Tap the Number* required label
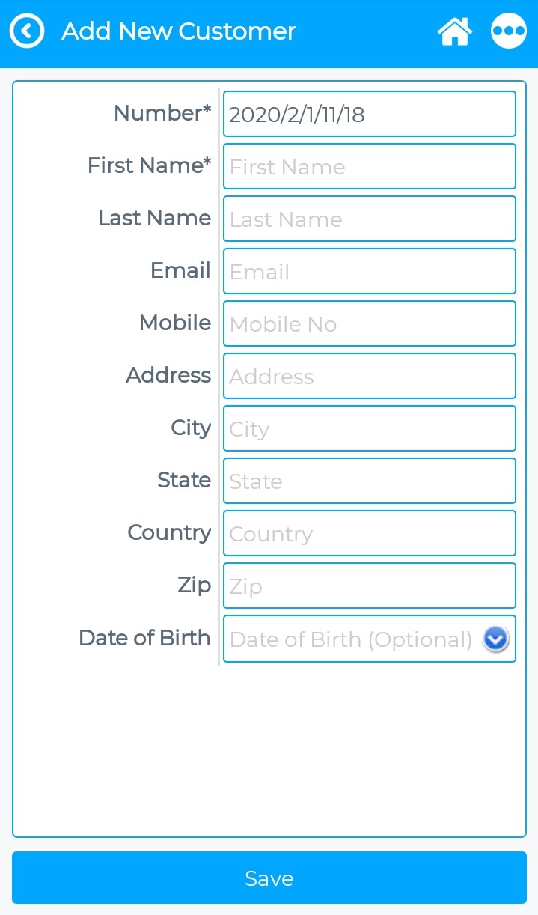Screen dimensions: 538x915 pos(162,113)
